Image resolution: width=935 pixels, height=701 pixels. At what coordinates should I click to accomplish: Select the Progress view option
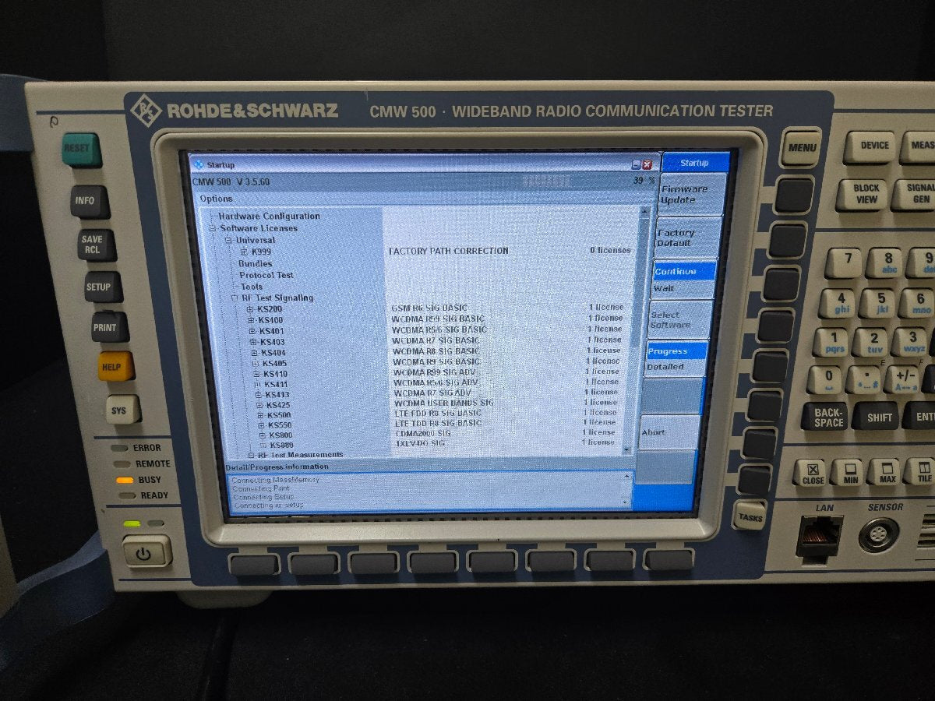click(x=677, y=350)
